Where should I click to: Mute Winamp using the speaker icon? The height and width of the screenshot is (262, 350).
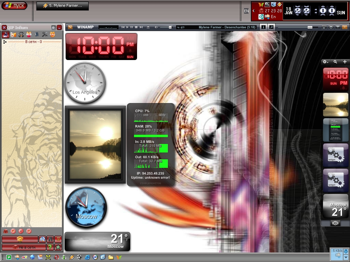(x=156, y=27)
